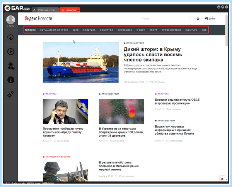
Task: Open the Киев news section
Action: [x=75, y=30]
